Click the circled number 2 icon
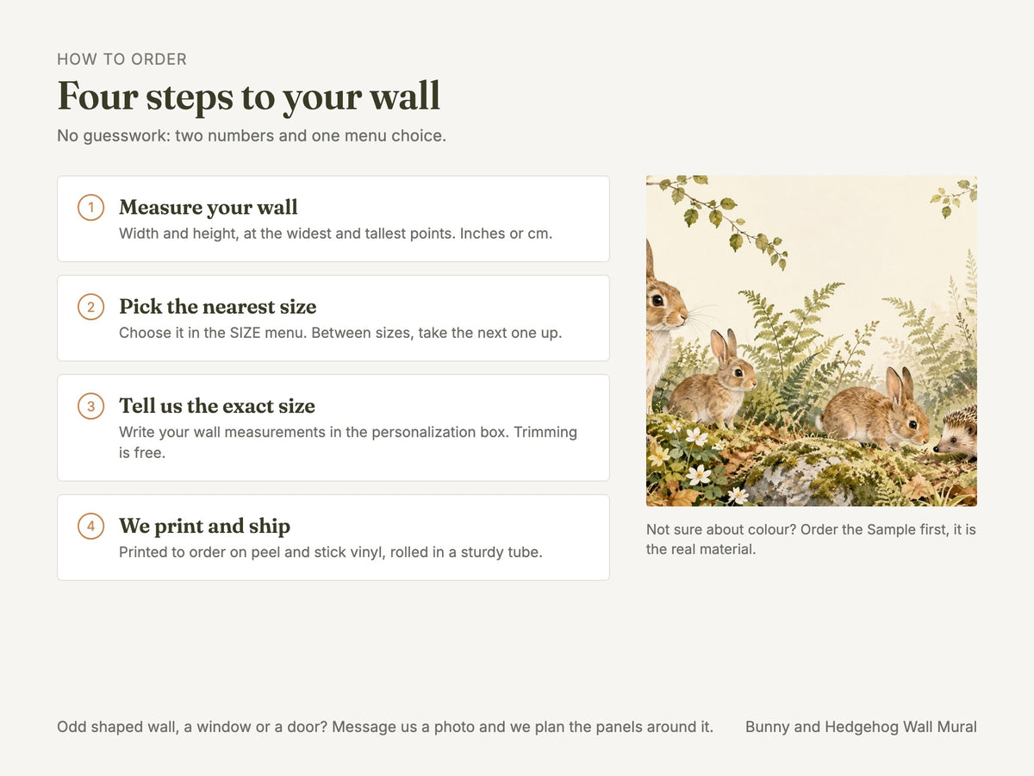 coord(90,307)
